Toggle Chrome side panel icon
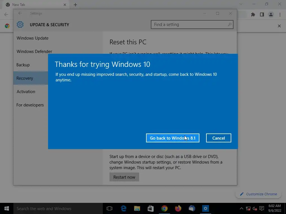 [262, 14]
